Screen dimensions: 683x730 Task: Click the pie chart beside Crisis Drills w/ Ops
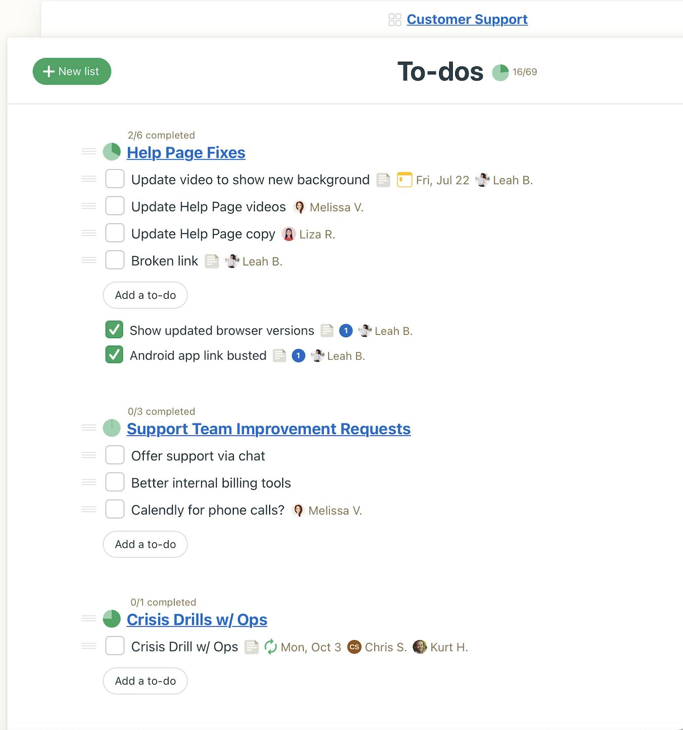click(x=111, y=619)
